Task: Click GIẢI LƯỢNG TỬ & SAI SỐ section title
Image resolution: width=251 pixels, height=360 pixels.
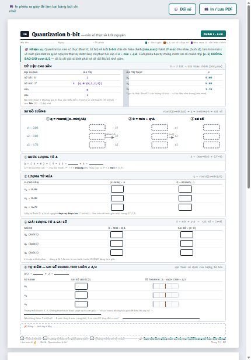Action: click(x=46, y=222)
